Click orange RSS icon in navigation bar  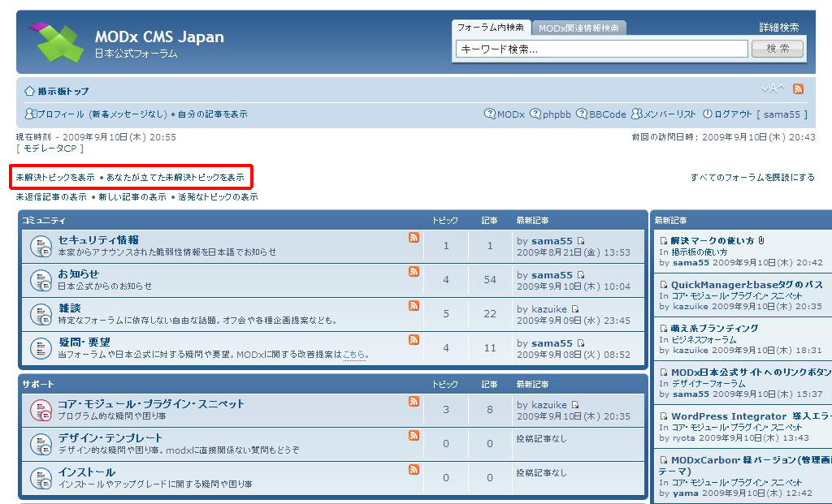tap(799, 89)
